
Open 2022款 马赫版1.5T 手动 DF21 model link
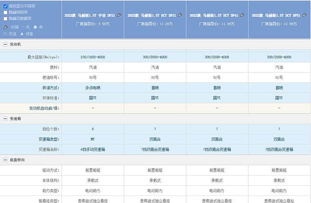pyautogui.click(x=90, y=16)
